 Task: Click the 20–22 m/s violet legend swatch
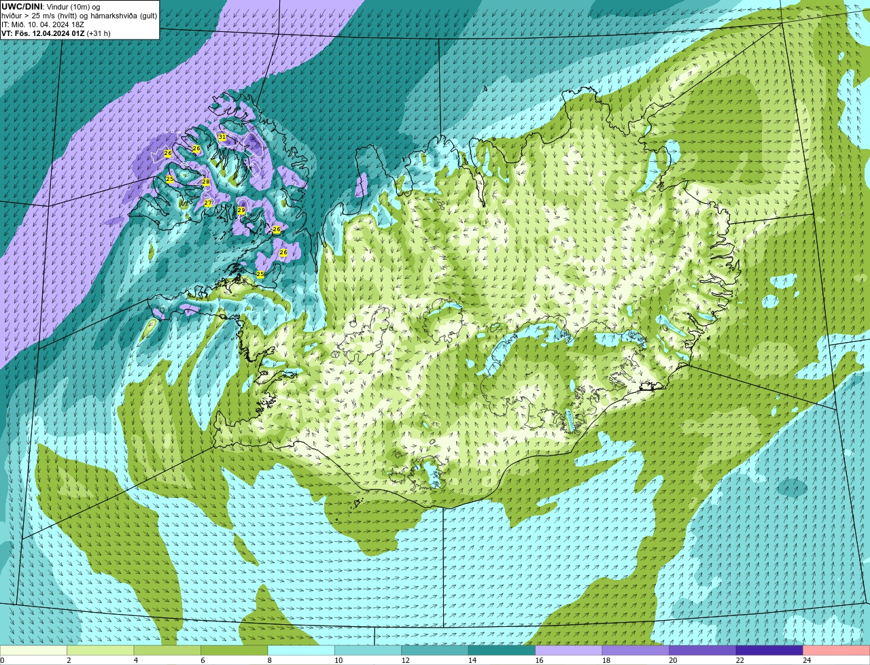tap(702, 651)
